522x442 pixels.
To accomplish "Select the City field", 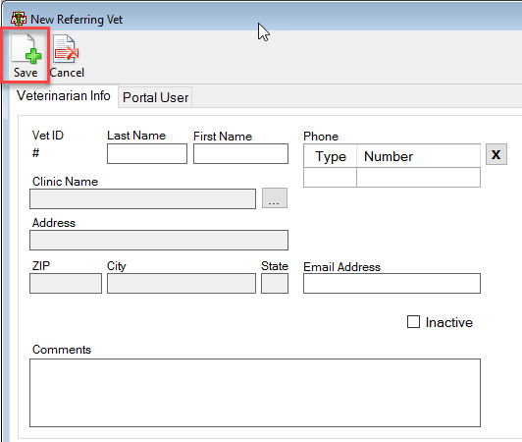I will (182, 283).
